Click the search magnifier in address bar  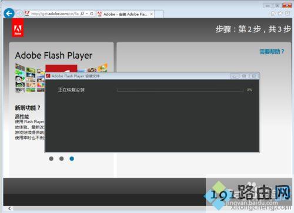pos(82,13)
